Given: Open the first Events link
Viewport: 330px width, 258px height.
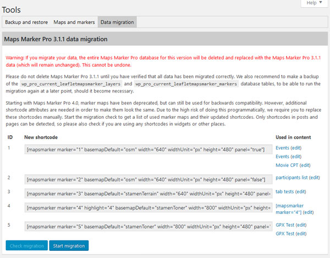Looking at the screenshot, I should coord(284,149).
